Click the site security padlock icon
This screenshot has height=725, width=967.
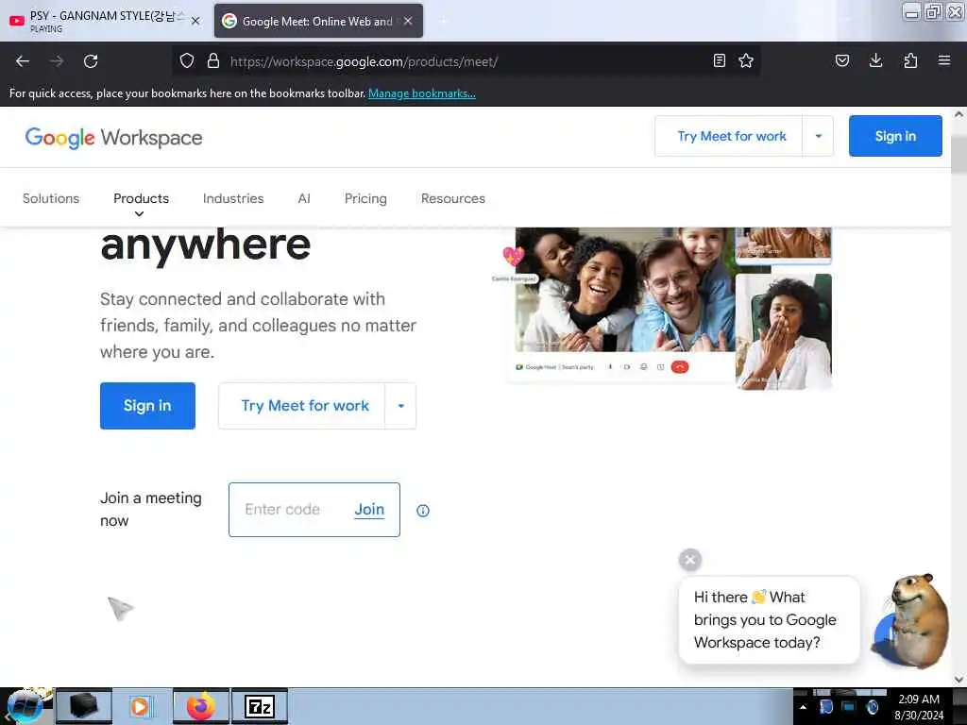[213, 60]
